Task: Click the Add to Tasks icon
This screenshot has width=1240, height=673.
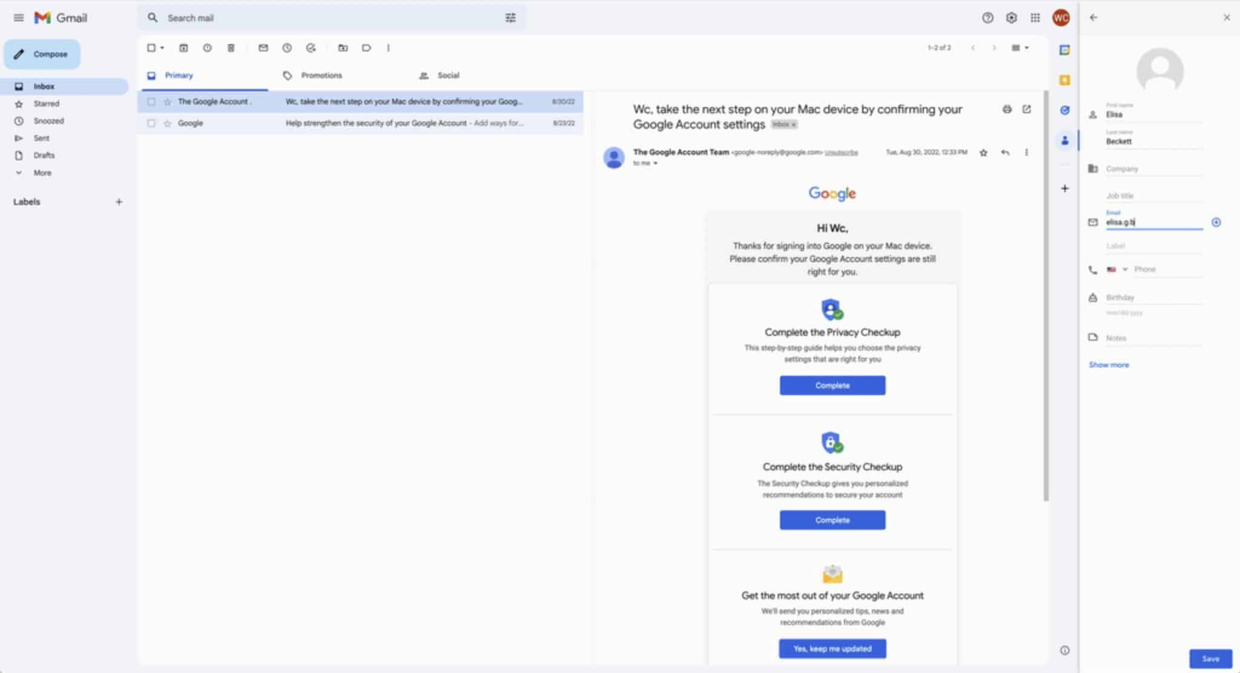Action: 311,48
